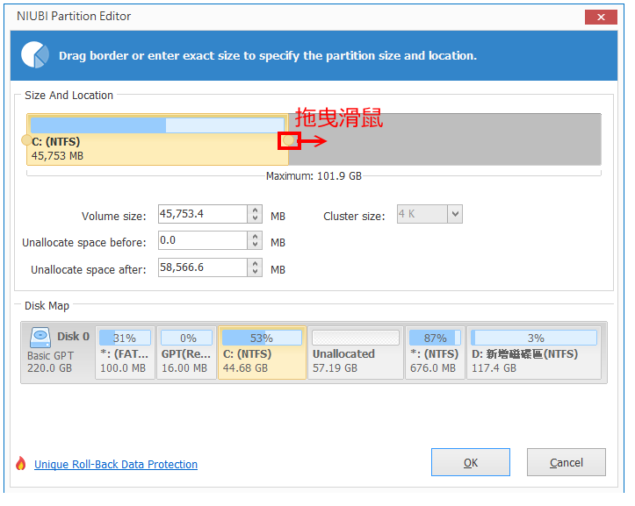Click the Maximum: 101.9 GB label
The width and height of the screenshot is (635, 506).
(x=314, y=176)
